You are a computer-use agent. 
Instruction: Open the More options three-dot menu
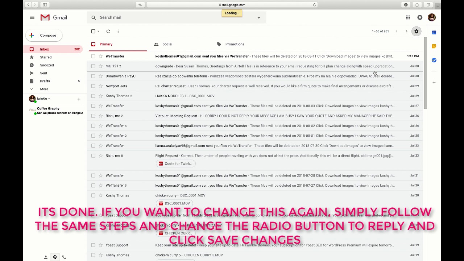[118, 32]
